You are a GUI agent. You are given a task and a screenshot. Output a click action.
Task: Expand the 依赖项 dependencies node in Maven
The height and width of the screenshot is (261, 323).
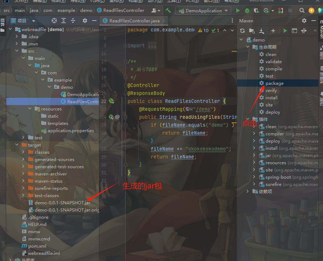(x=247, y=191)
